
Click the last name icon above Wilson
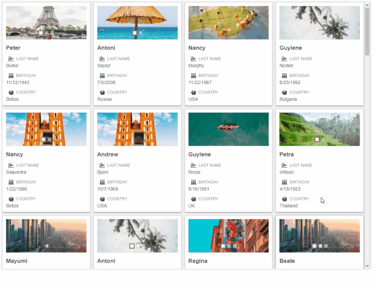284,165
